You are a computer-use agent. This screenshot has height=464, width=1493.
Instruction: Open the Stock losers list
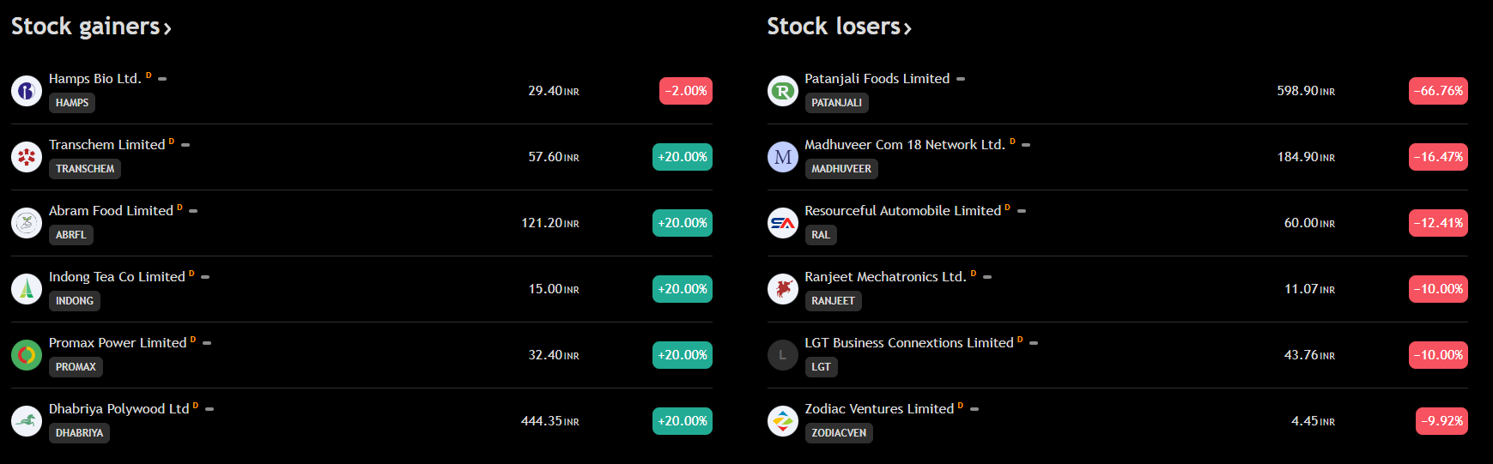click(x=839, y=27)
